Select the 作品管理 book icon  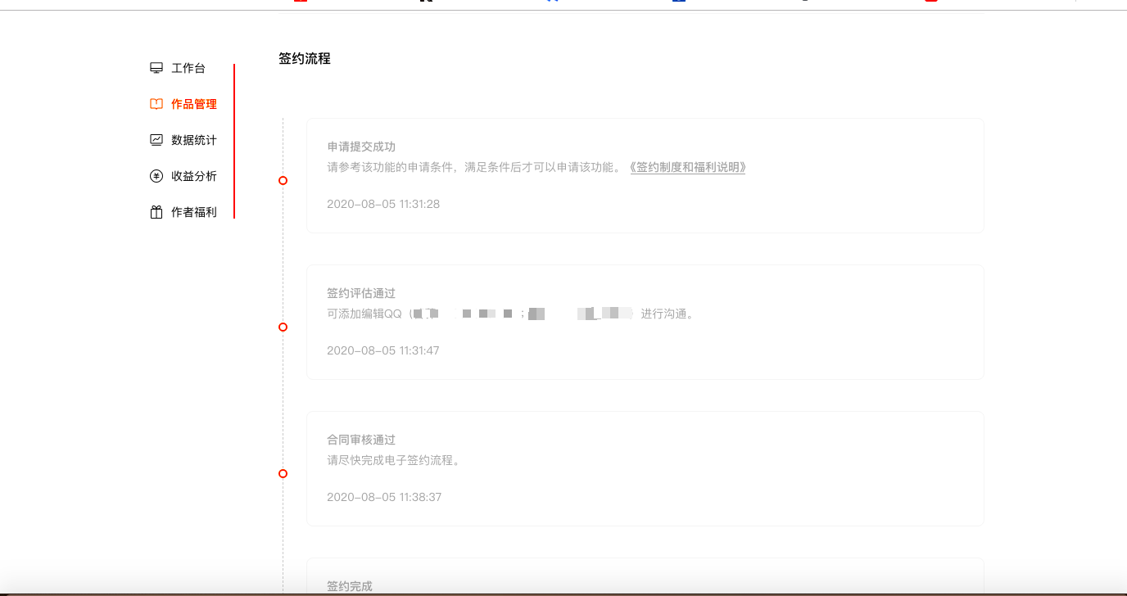pos(156,104)
